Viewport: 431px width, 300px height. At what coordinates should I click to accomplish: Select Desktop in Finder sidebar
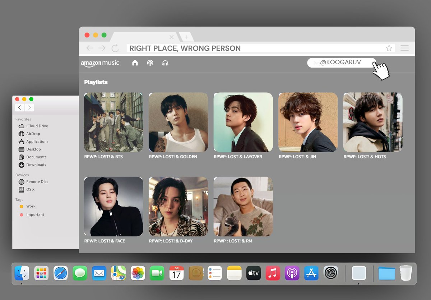coord(29,149)
